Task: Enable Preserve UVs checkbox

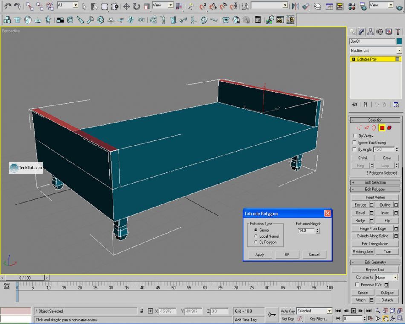Action: (x=357, y=284)
